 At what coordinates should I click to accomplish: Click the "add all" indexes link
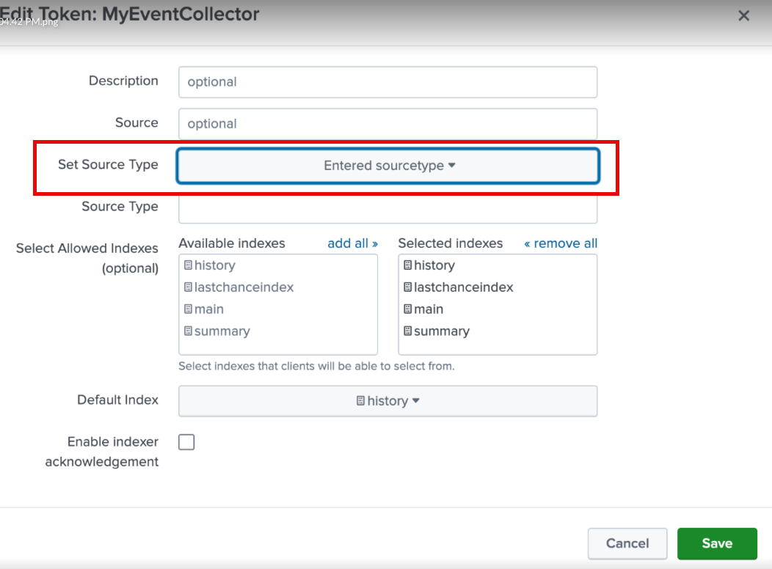352,243
